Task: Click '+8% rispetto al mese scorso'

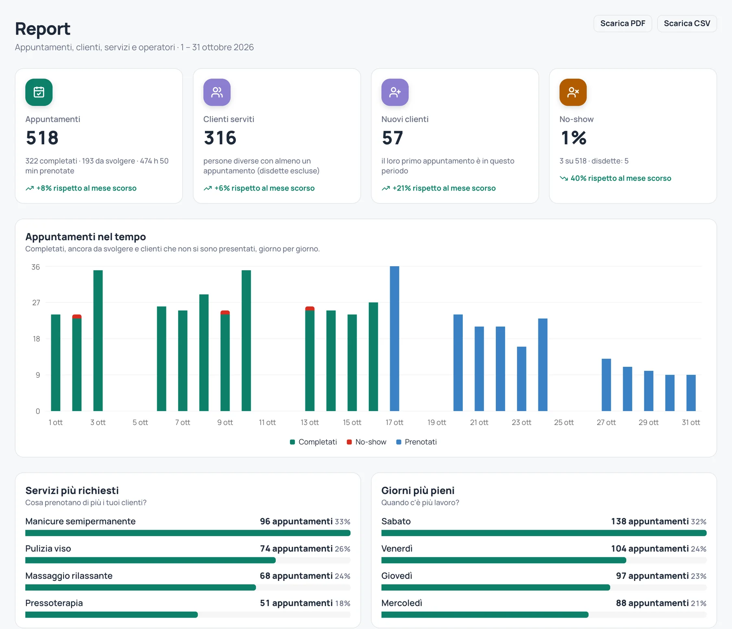Action: pos(86,188)
